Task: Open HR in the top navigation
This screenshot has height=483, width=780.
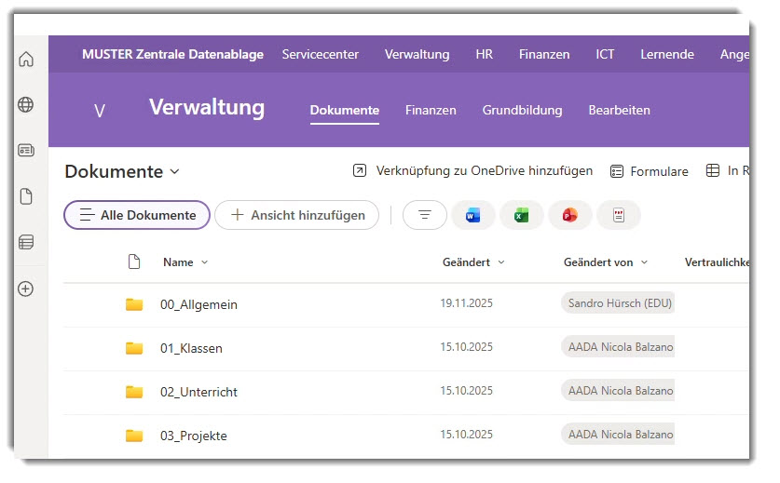Action: tap(484, 54)
